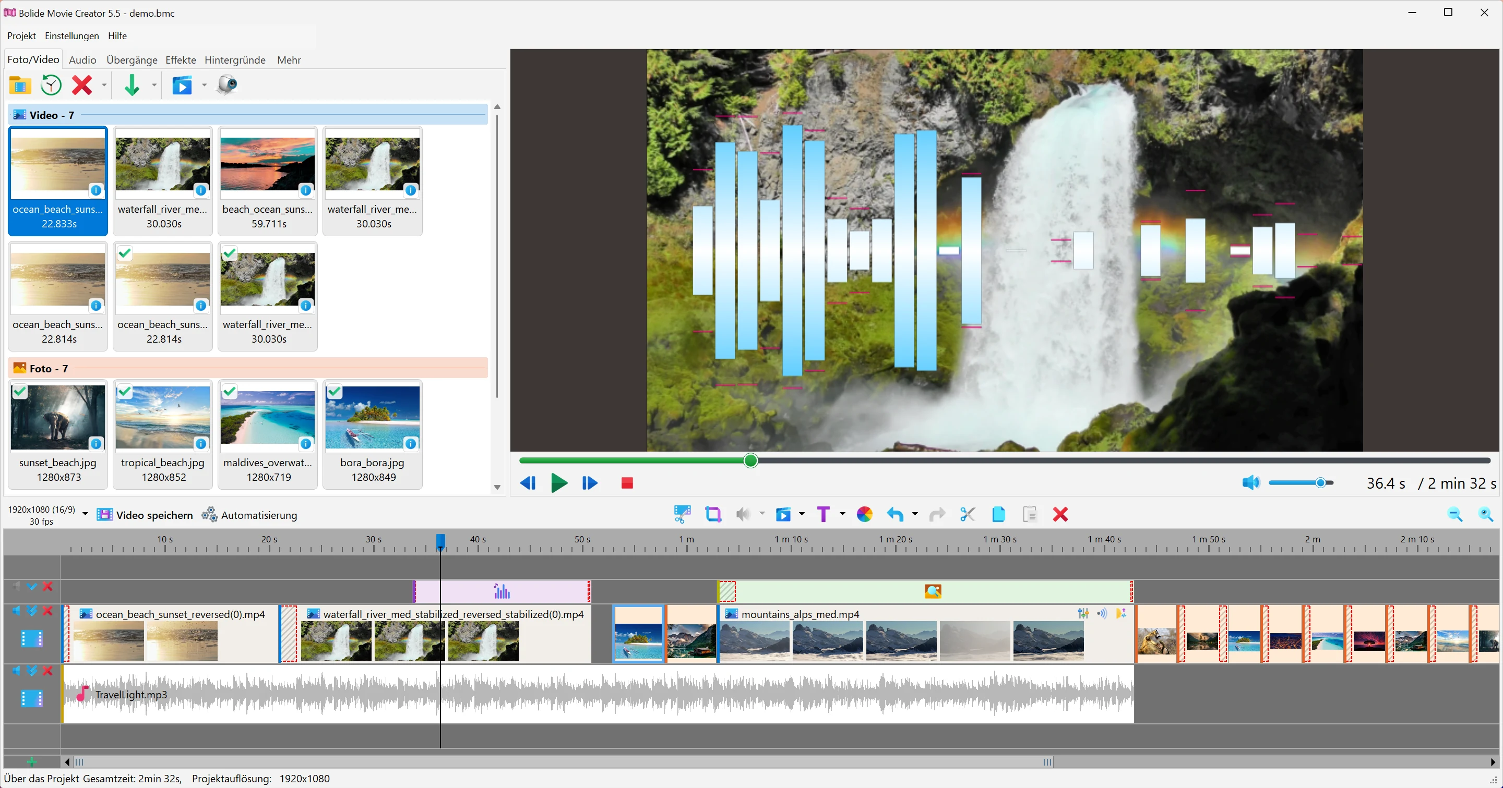Viewport: 1503px width, 788px height.
Task: Click the text tool T icon
Action: click(x=824, y=514)
